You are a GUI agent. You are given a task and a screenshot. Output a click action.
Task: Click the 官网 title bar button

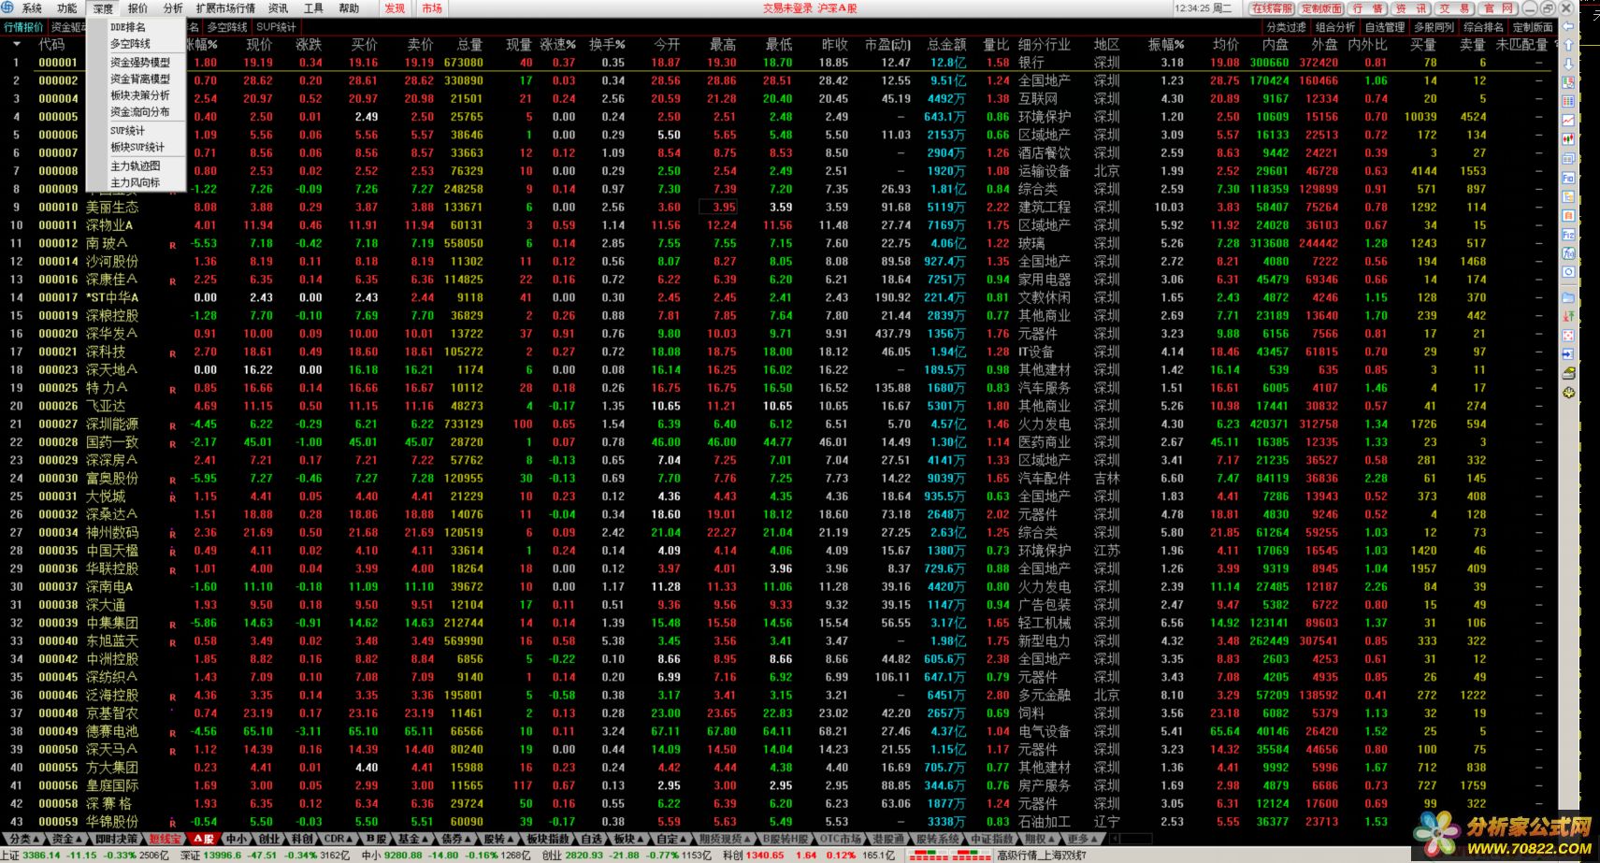click(x=1497, y=8)
